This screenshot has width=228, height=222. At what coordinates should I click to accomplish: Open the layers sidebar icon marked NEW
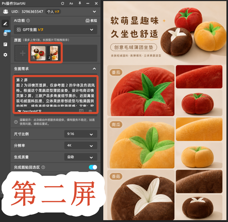pos(5,34)
